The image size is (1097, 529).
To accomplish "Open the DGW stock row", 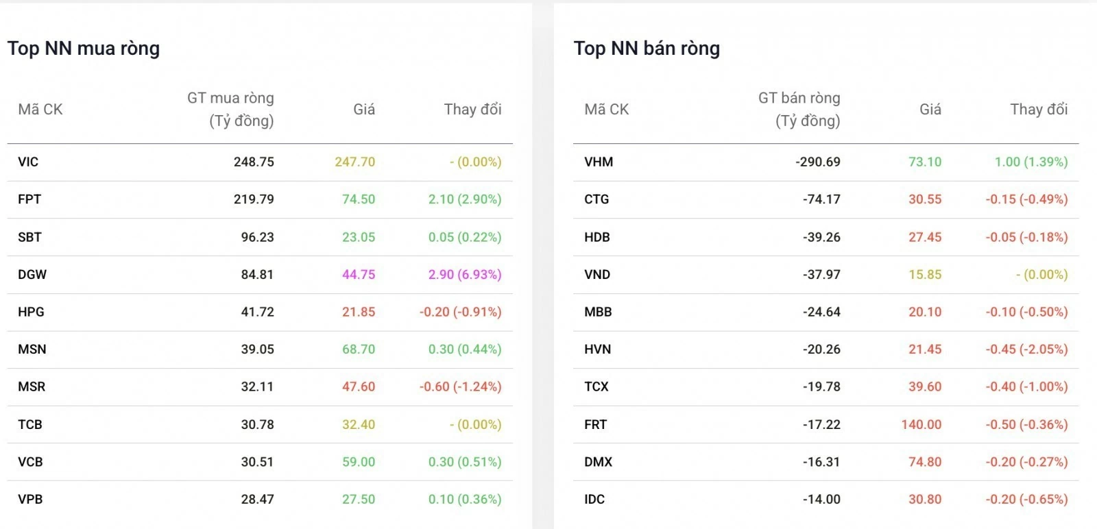I will click(x=260, y=274).
